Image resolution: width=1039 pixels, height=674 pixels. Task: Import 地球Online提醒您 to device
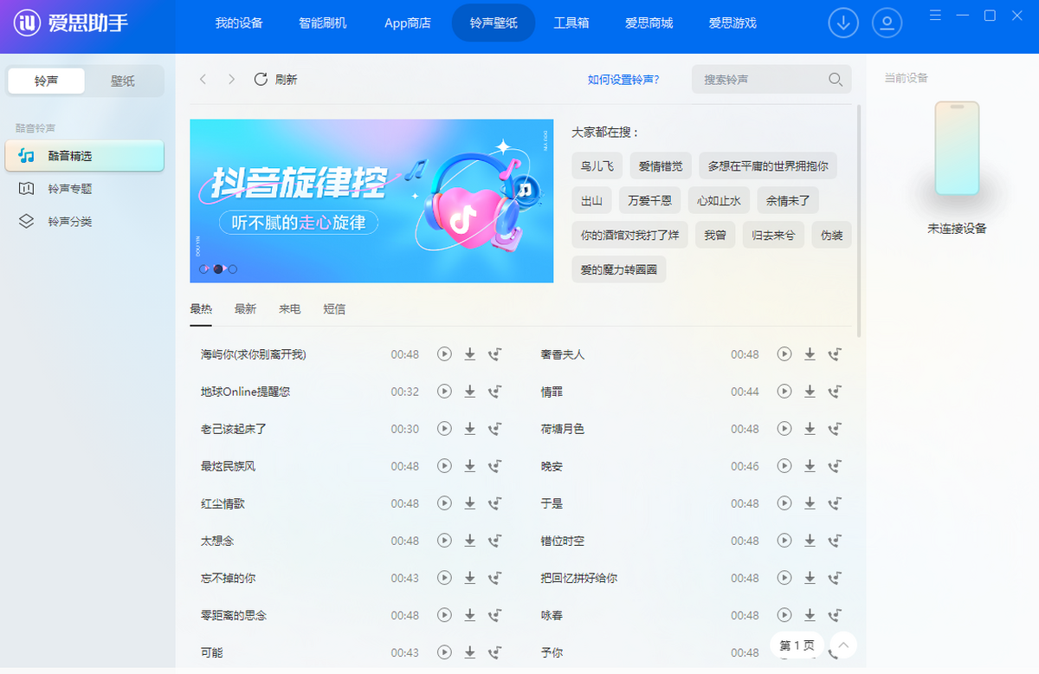tap(495, 392)
